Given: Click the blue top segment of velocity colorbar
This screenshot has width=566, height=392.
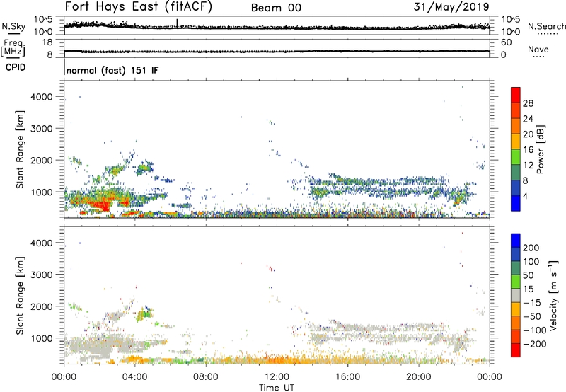Looking at the screenshot, I should 516,241.
